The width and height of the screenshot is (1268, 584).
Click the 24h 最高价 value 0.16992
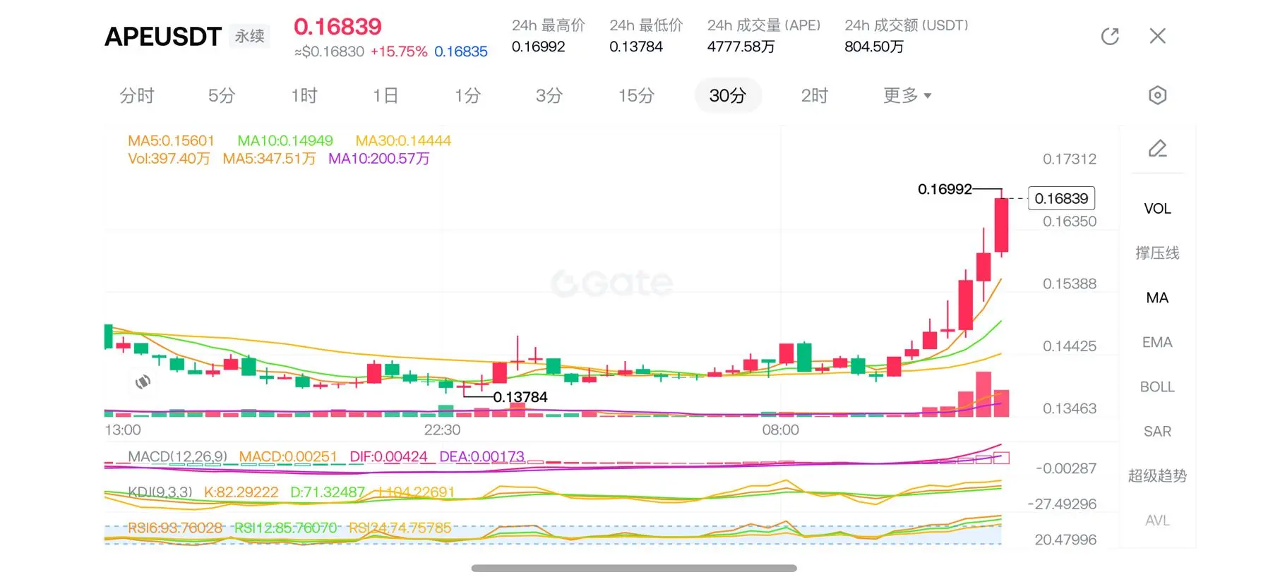click(x=539, y=47)
